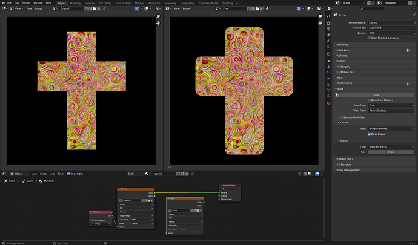Click the pan hand gizmo in right image editor

pyautogui.click(x=320, y=23)
